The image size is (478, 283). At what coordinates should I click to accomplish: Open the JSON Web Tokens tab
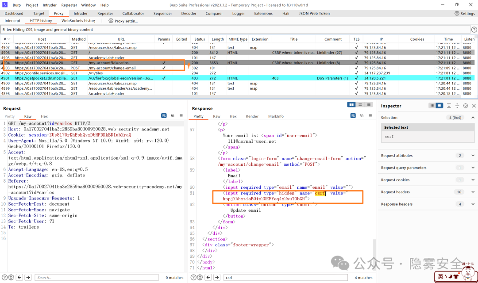click(314, 13)
